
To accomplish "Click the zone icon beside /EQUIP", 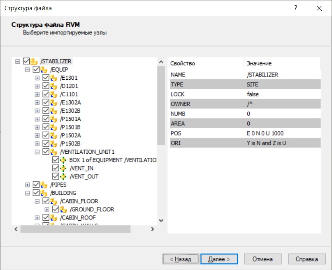I will pyautogui.click(x=44, y=70).
